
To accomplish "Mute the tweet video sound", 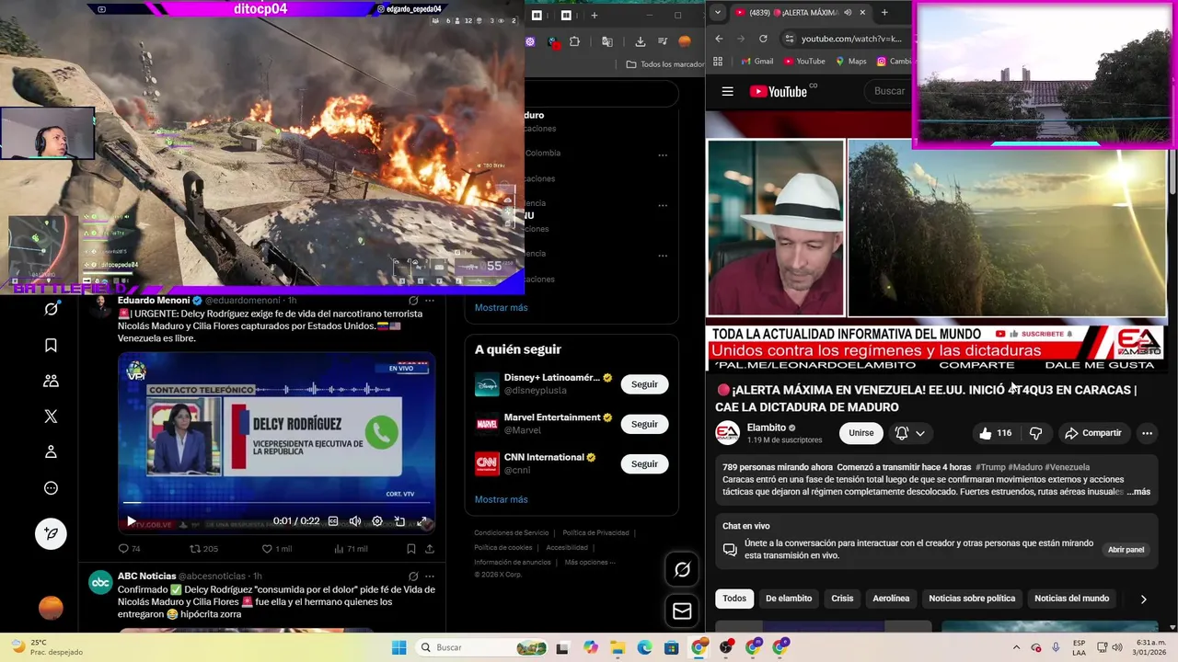I will pos(355,521).
